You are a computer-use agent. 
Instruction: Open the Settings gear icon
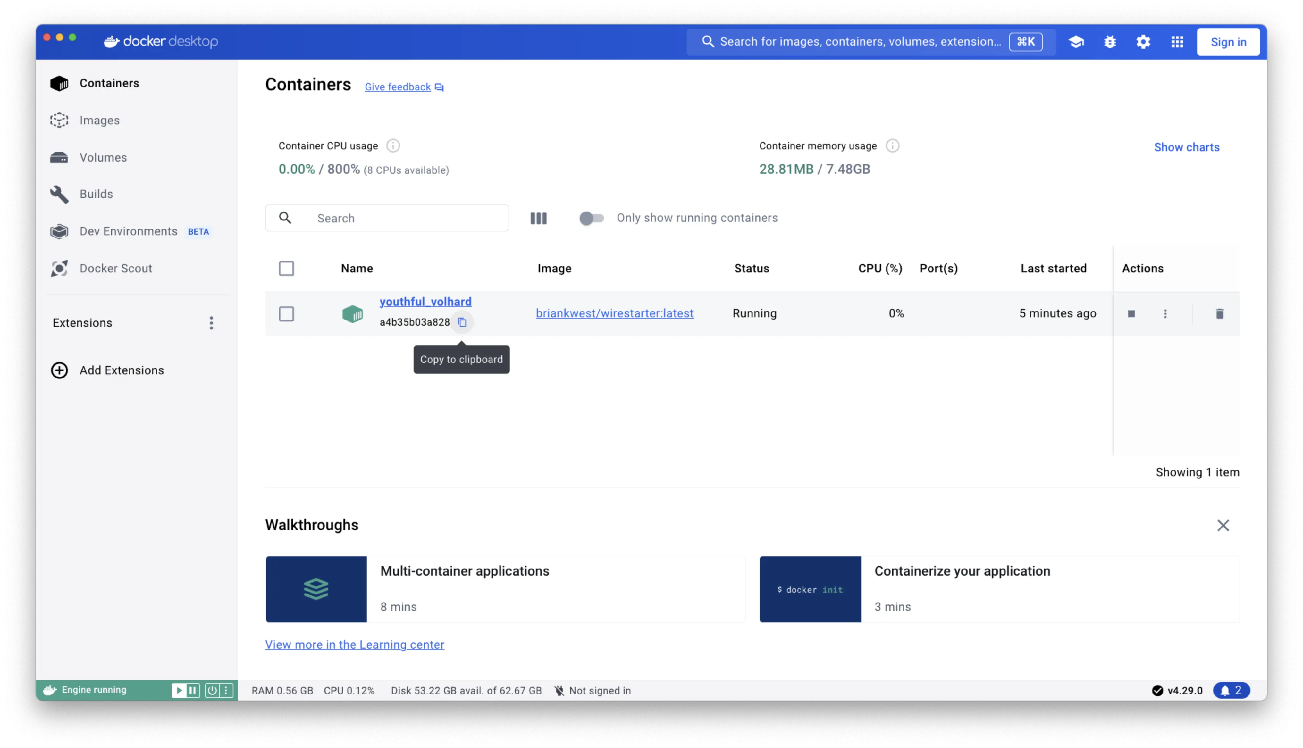click(1143, 42)
